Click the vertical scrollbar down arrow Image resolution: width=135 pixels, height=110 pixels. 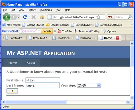132,98
